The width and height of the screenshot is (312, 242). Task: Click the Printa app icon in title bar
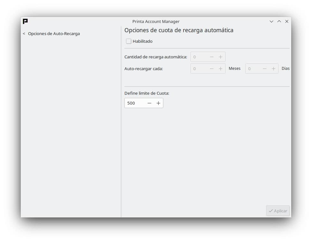25,21
